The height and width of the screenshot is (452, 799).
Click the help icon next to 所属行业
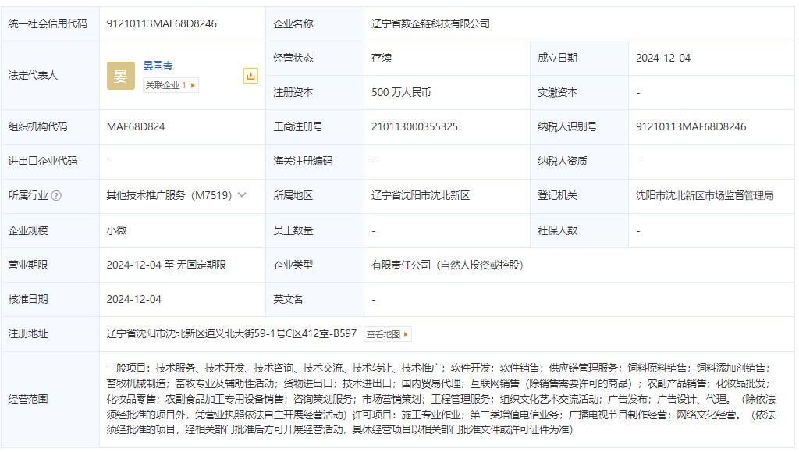point(56,196)
